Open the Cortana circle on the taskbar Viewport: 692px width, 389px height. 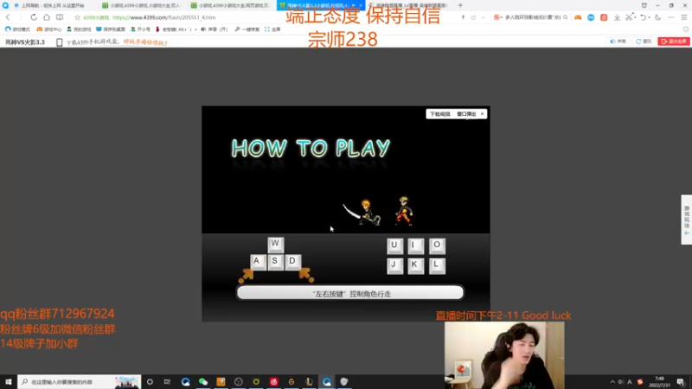[150, 382]
